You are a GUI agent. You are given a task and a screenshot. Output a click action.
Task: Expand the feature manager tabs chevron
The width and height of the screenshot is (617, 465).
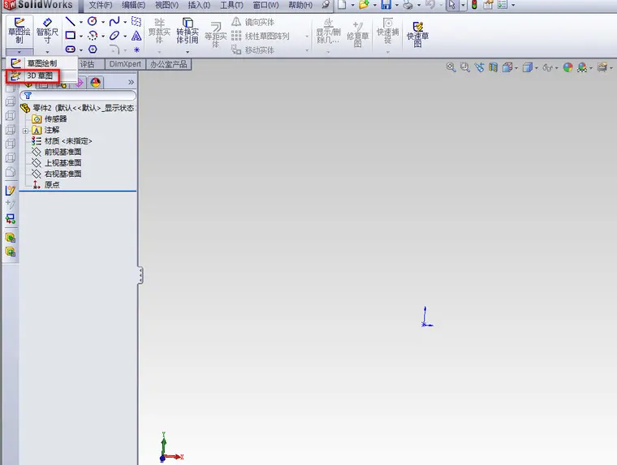coord(131,82)
